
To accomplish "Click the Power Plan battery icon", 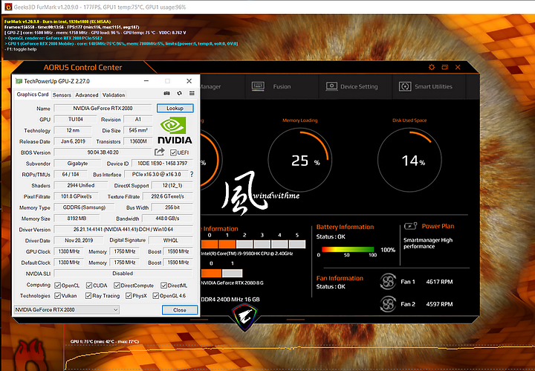I will click(410, 226).
